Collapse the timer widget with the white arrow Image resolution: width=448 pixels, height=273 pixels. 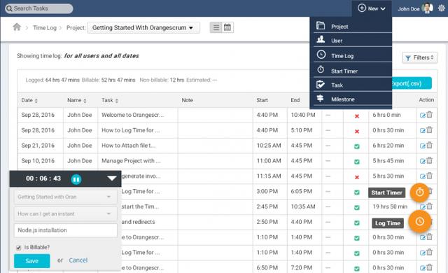point(112,178)
